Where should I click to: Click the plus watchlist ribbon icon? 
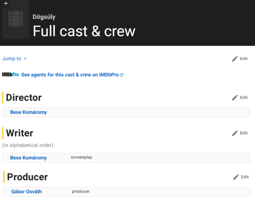6,4
